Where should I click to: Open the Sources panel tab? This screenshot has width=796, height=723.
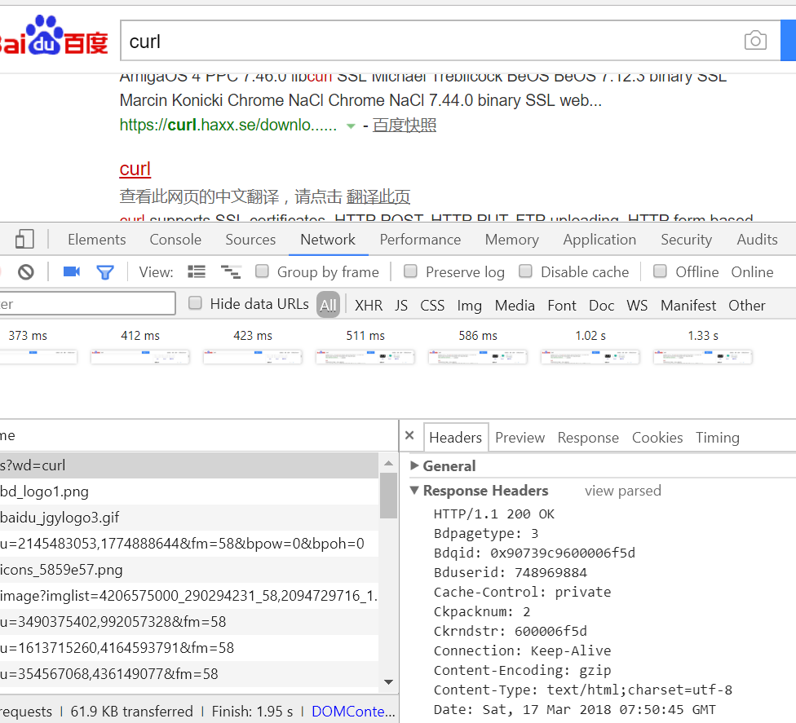pos(250,240)
